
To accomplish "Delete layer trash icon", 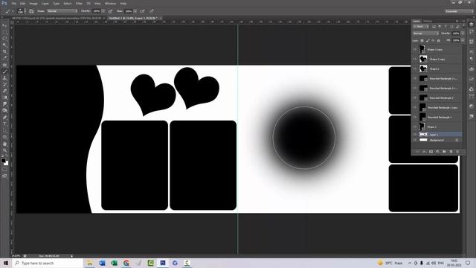I will point(457,152).
